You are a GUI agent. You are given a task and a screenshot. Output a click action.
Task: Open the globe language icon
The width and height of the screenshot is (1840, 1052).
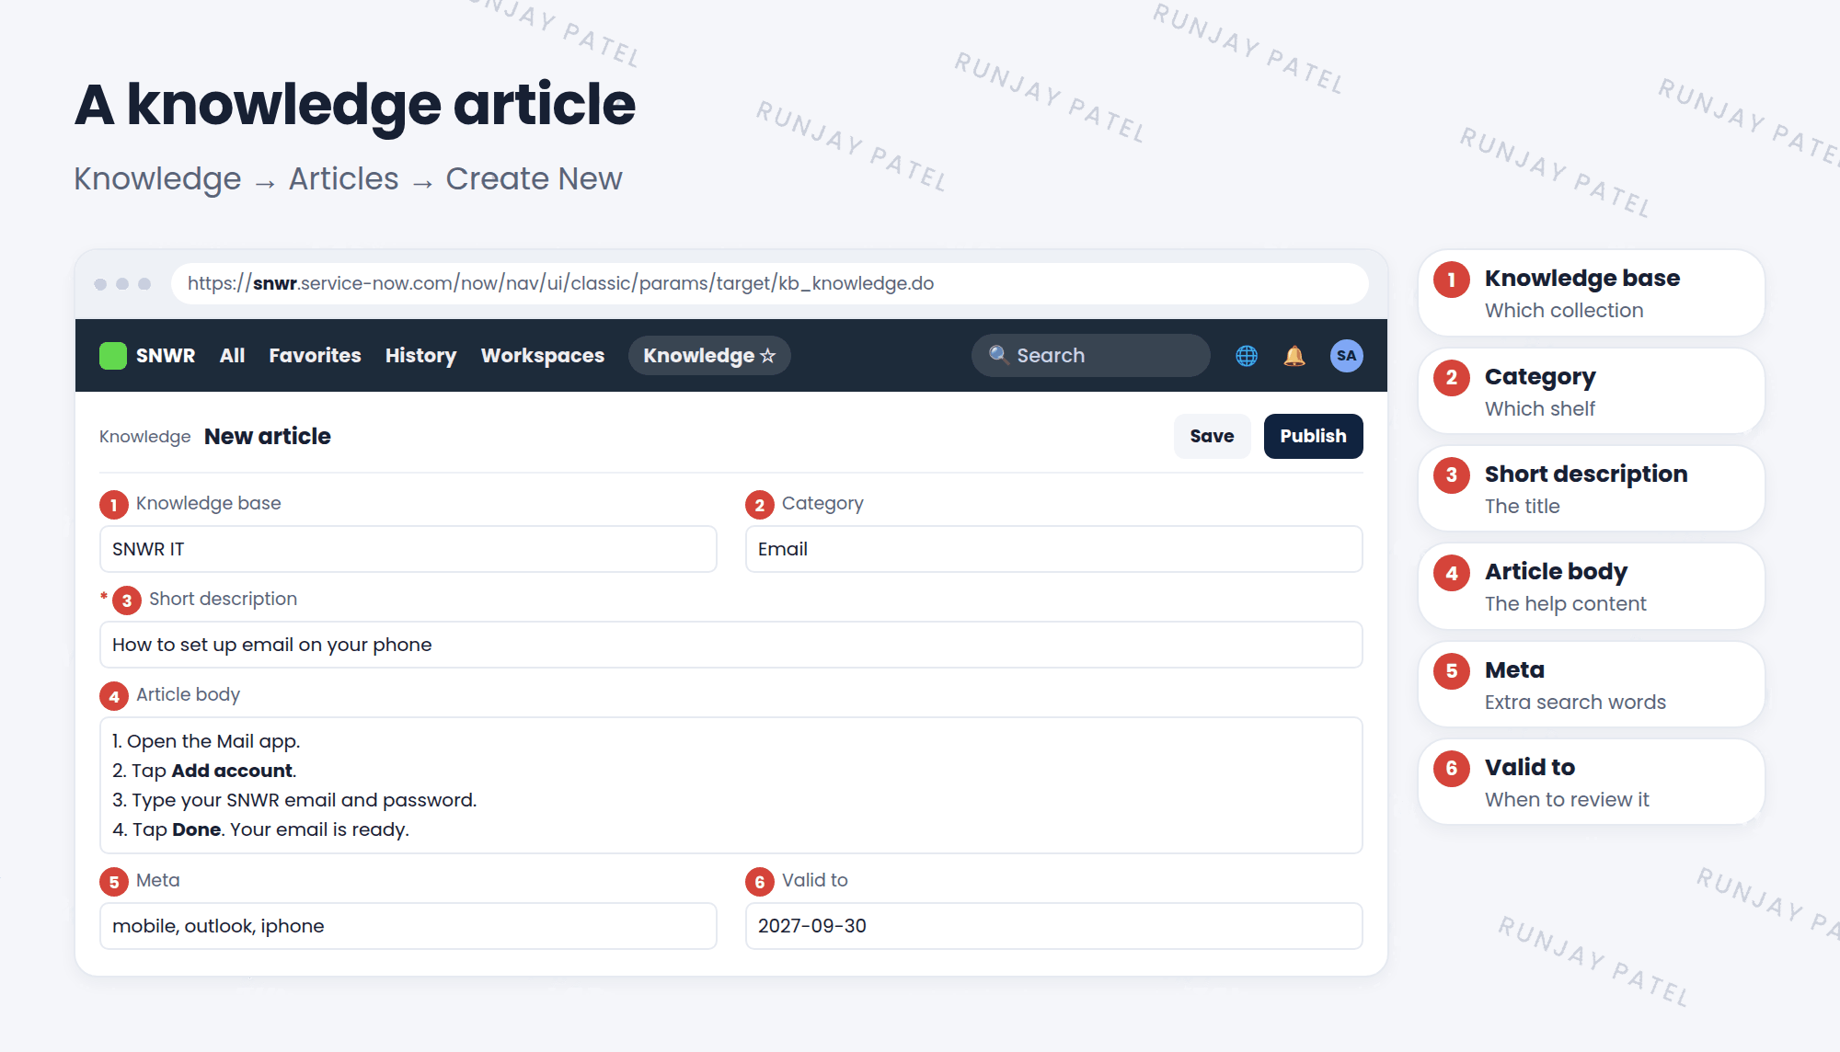tap(1247, 356)
